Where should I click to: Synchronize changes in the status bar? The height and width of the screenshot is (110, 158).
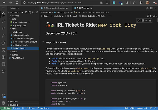point(23,108)
